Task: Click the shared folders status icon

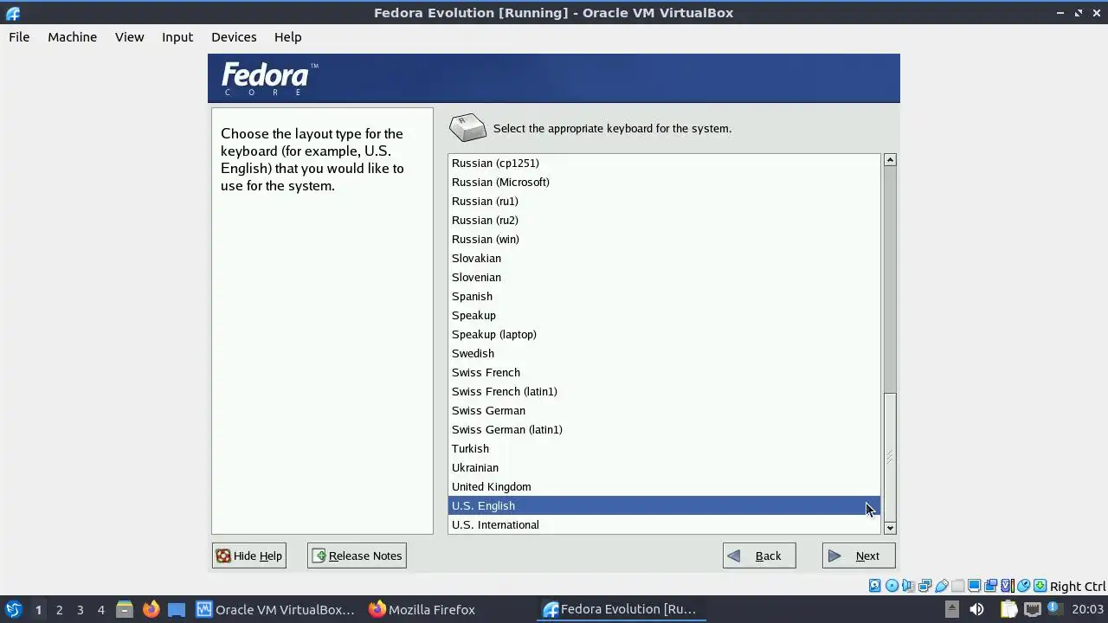Action: tap(957, 586)
